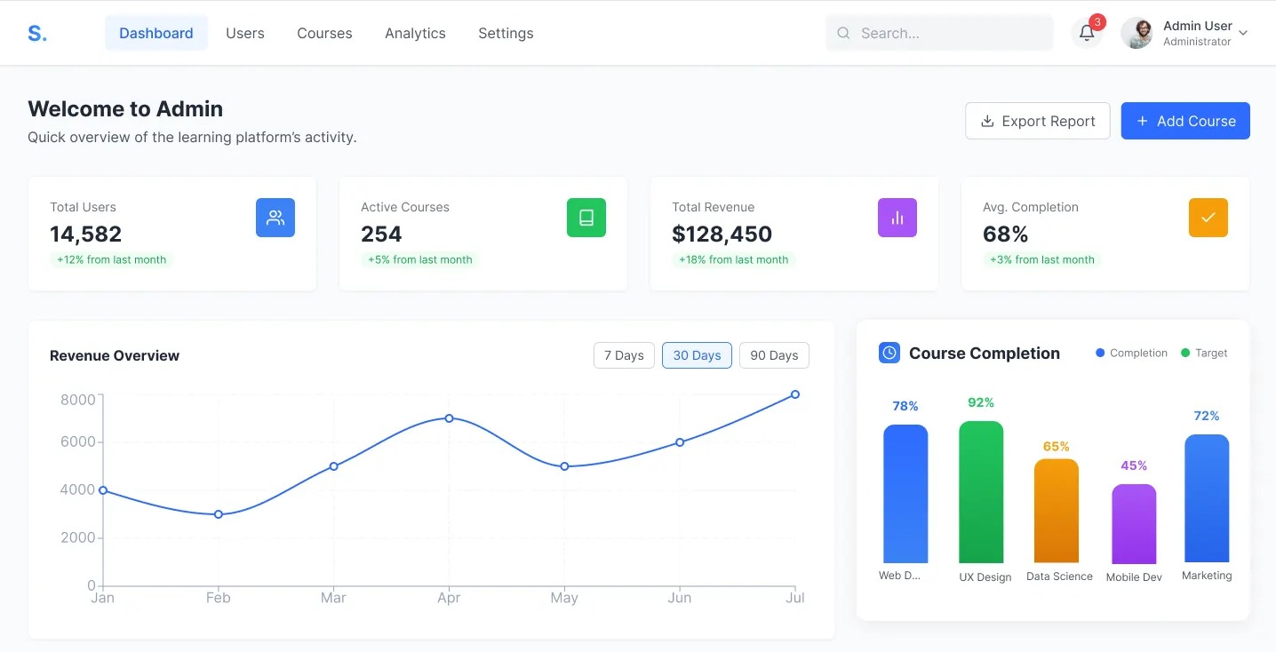
Task: Click the Jan data point on revenue chart
Action: [x=103, y=490]
